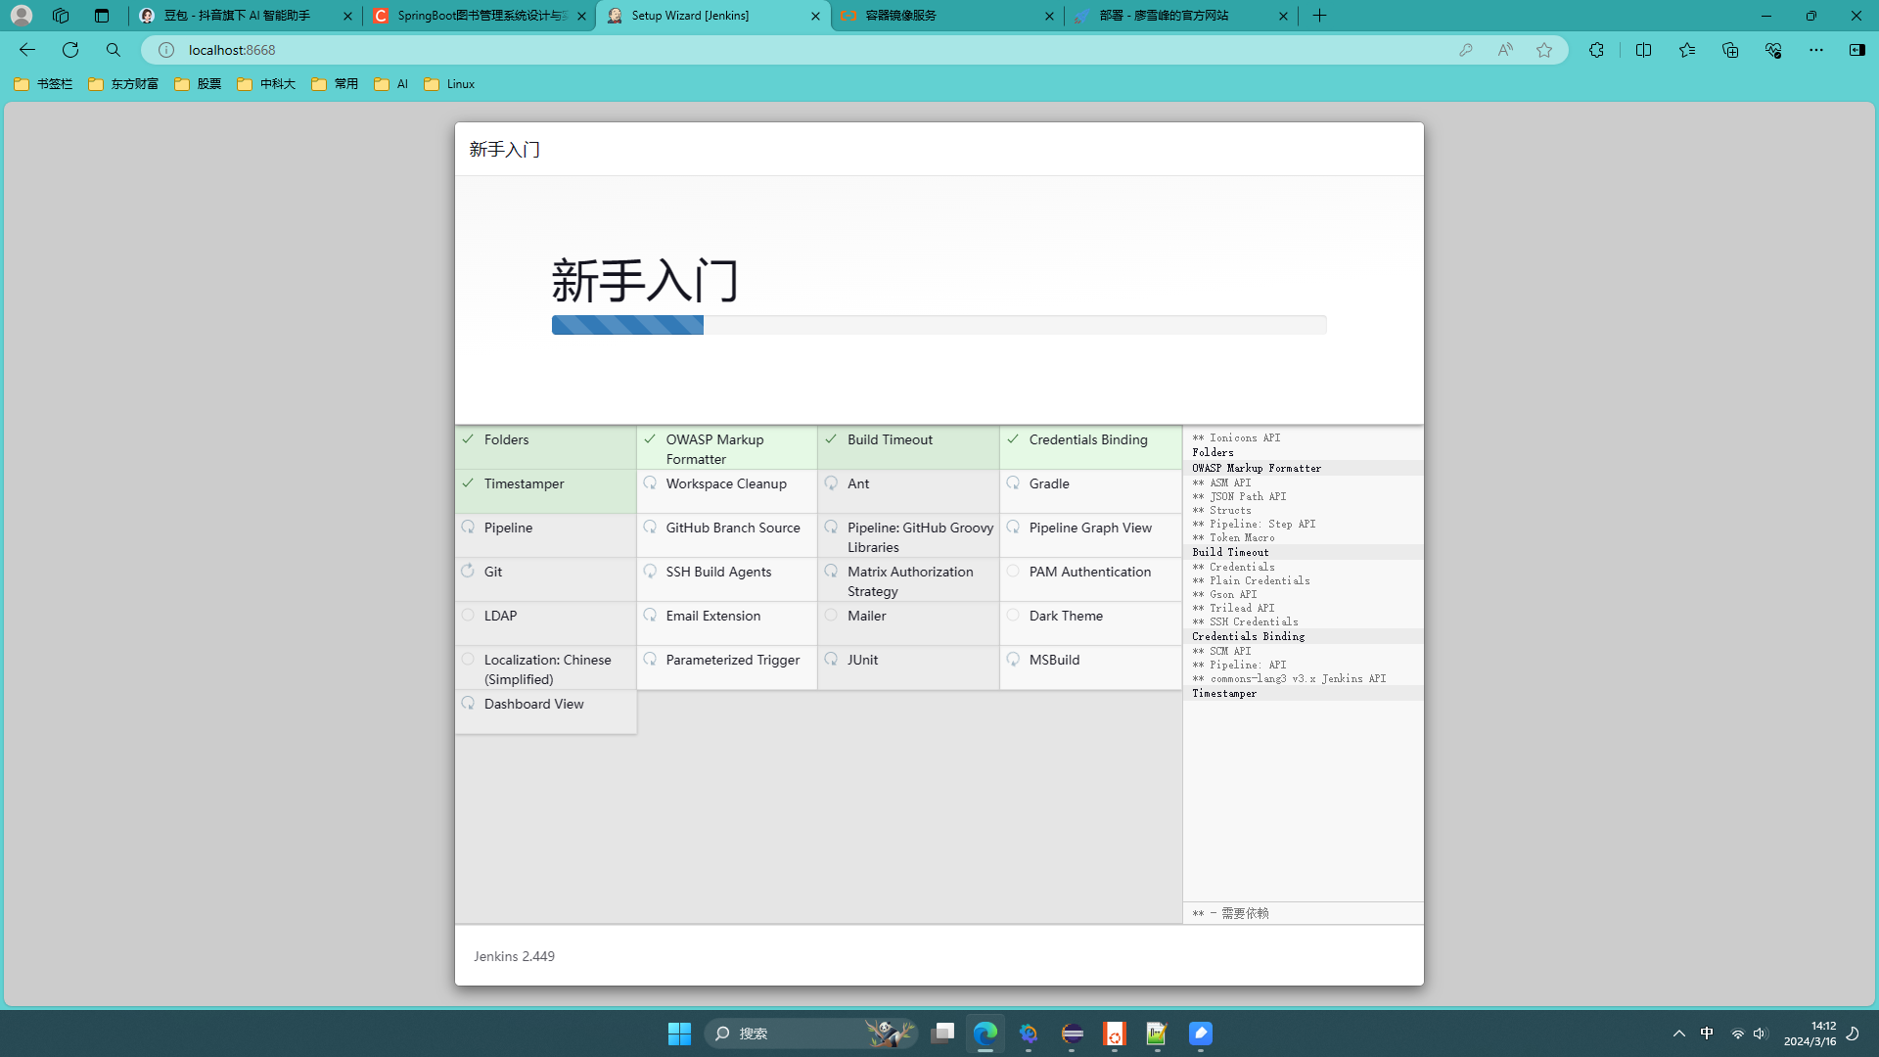Click the browser refresh icon
This screenshot has height=1057, width=1879.
click(x=70, y=50)
